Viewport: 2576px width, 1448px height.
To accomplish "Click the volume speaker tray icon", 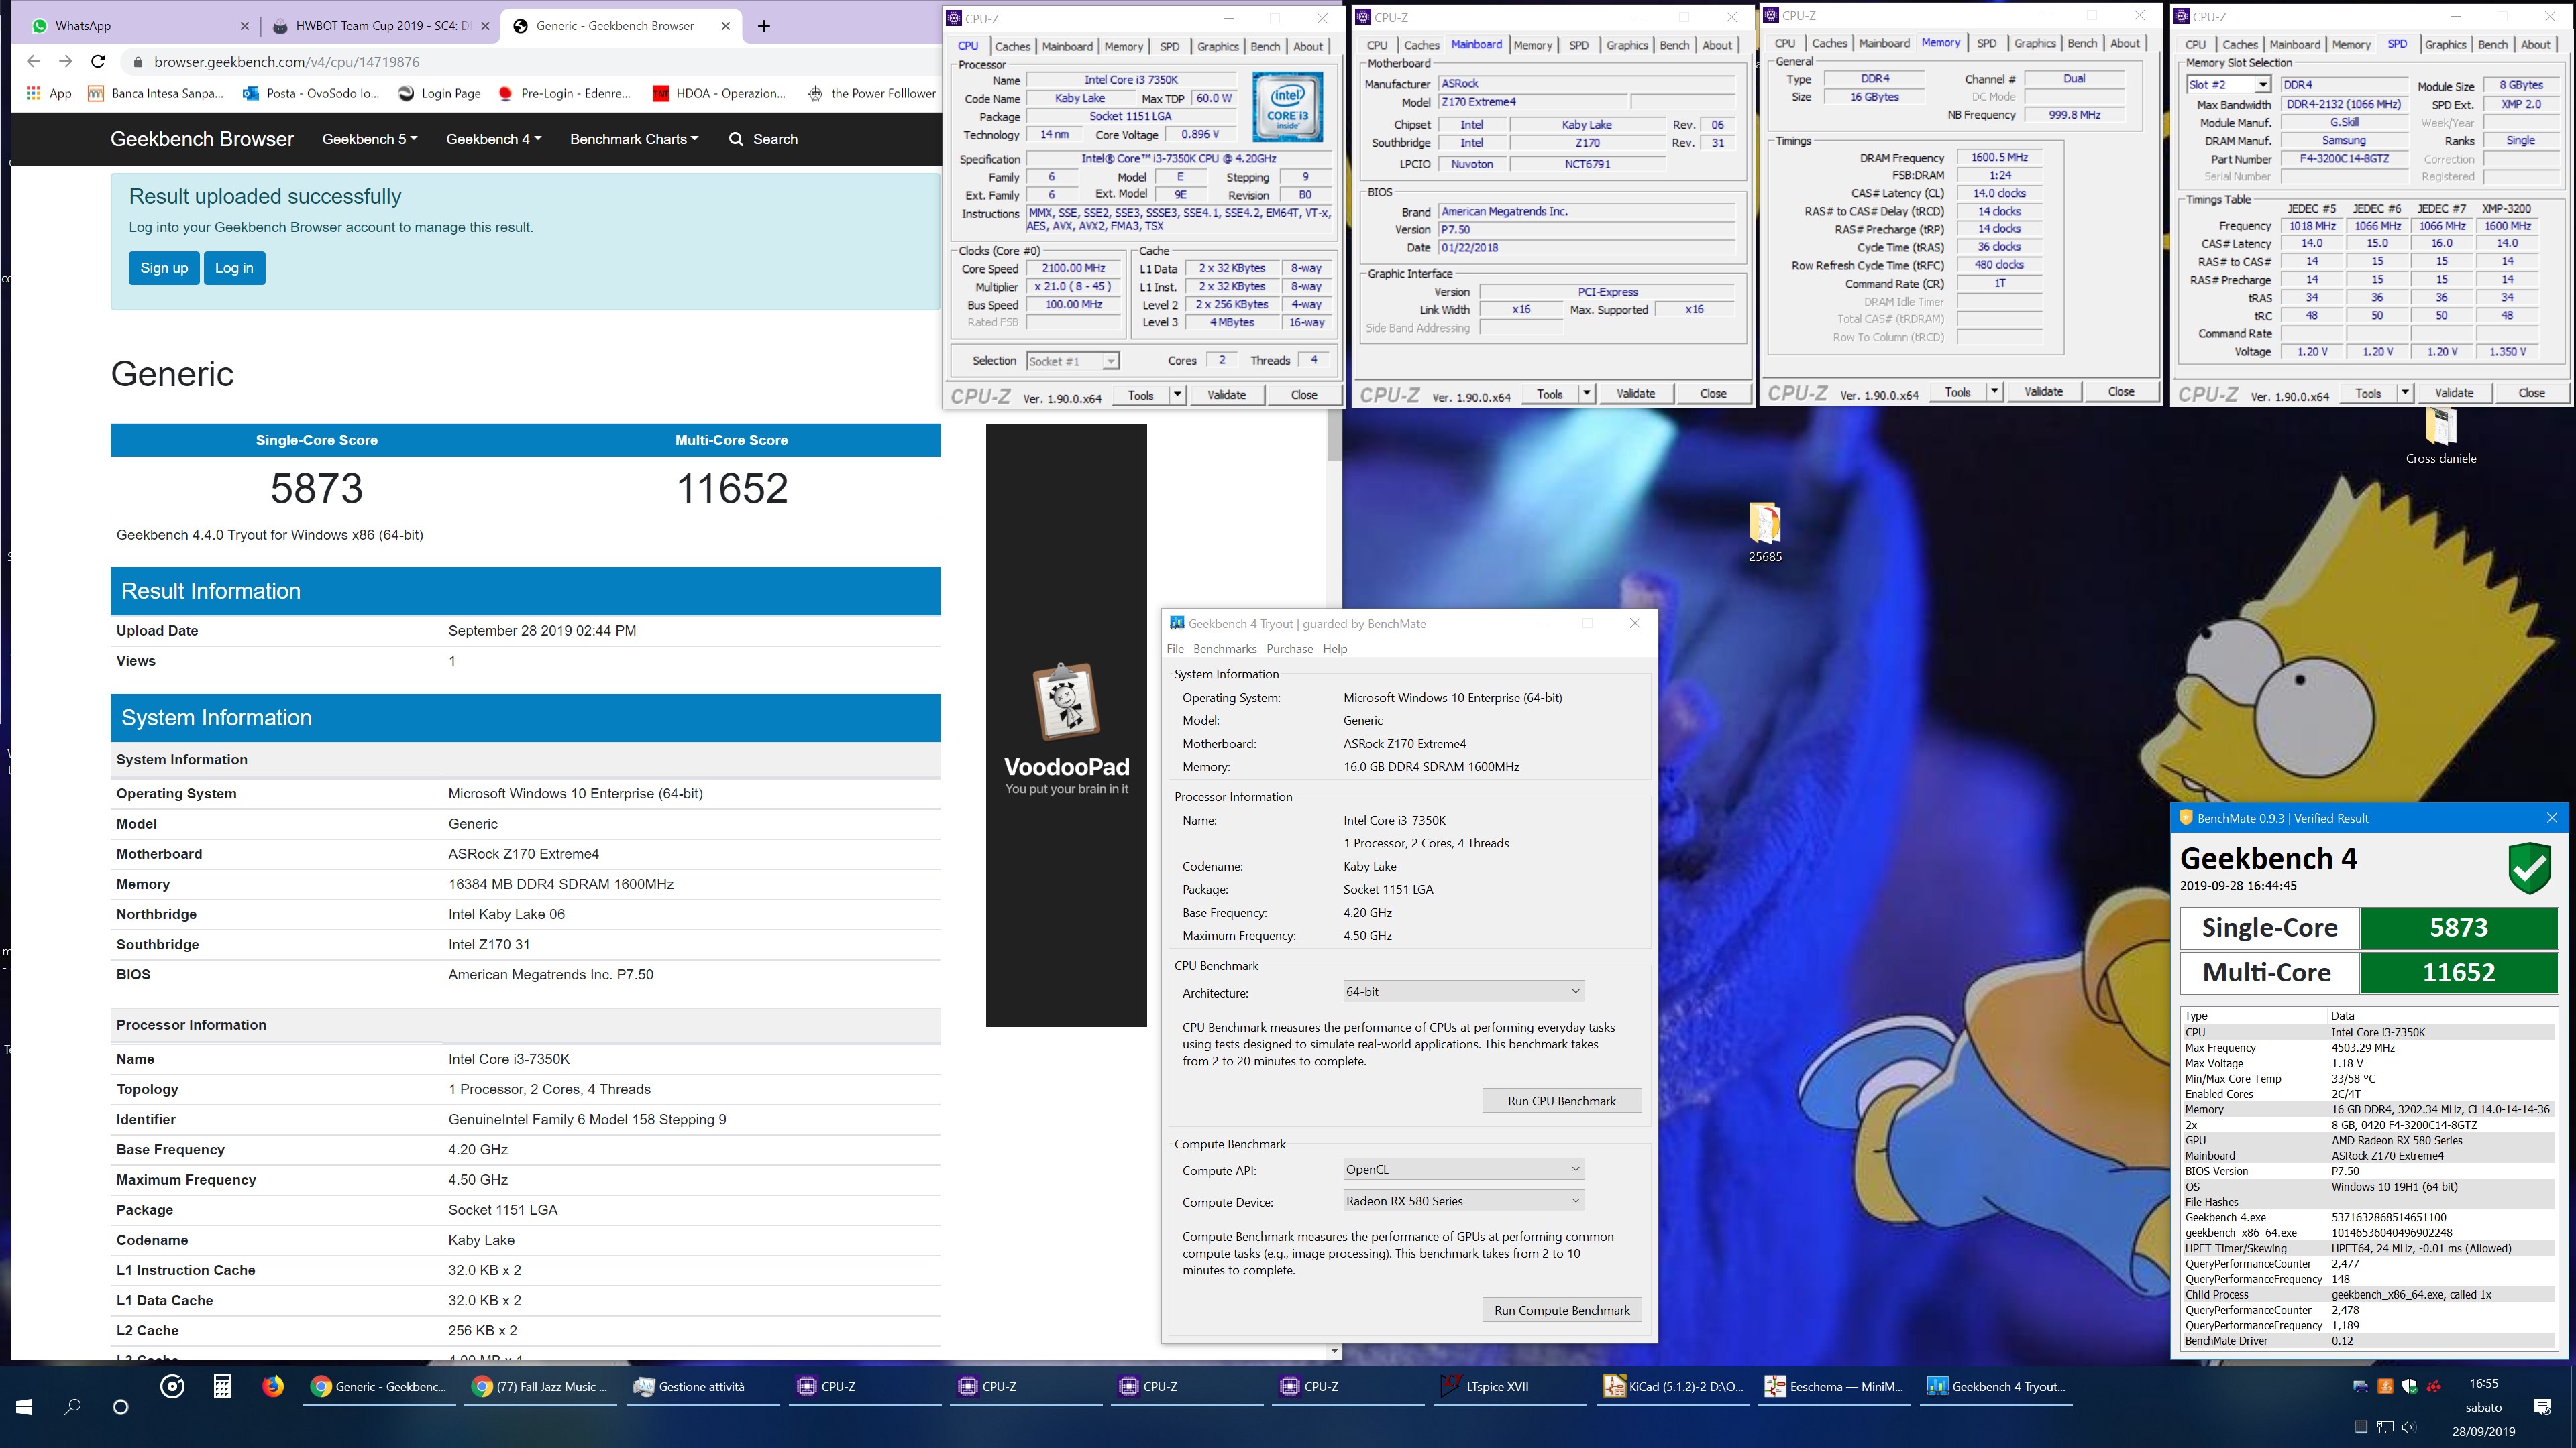I will point(2409,1426).
